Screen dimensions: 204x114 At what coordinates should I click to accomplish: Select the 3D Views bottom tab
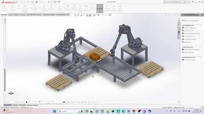coord(23,105)
